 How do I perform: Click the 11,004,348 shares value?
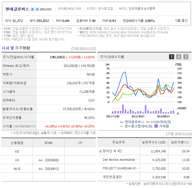point(158,151)
